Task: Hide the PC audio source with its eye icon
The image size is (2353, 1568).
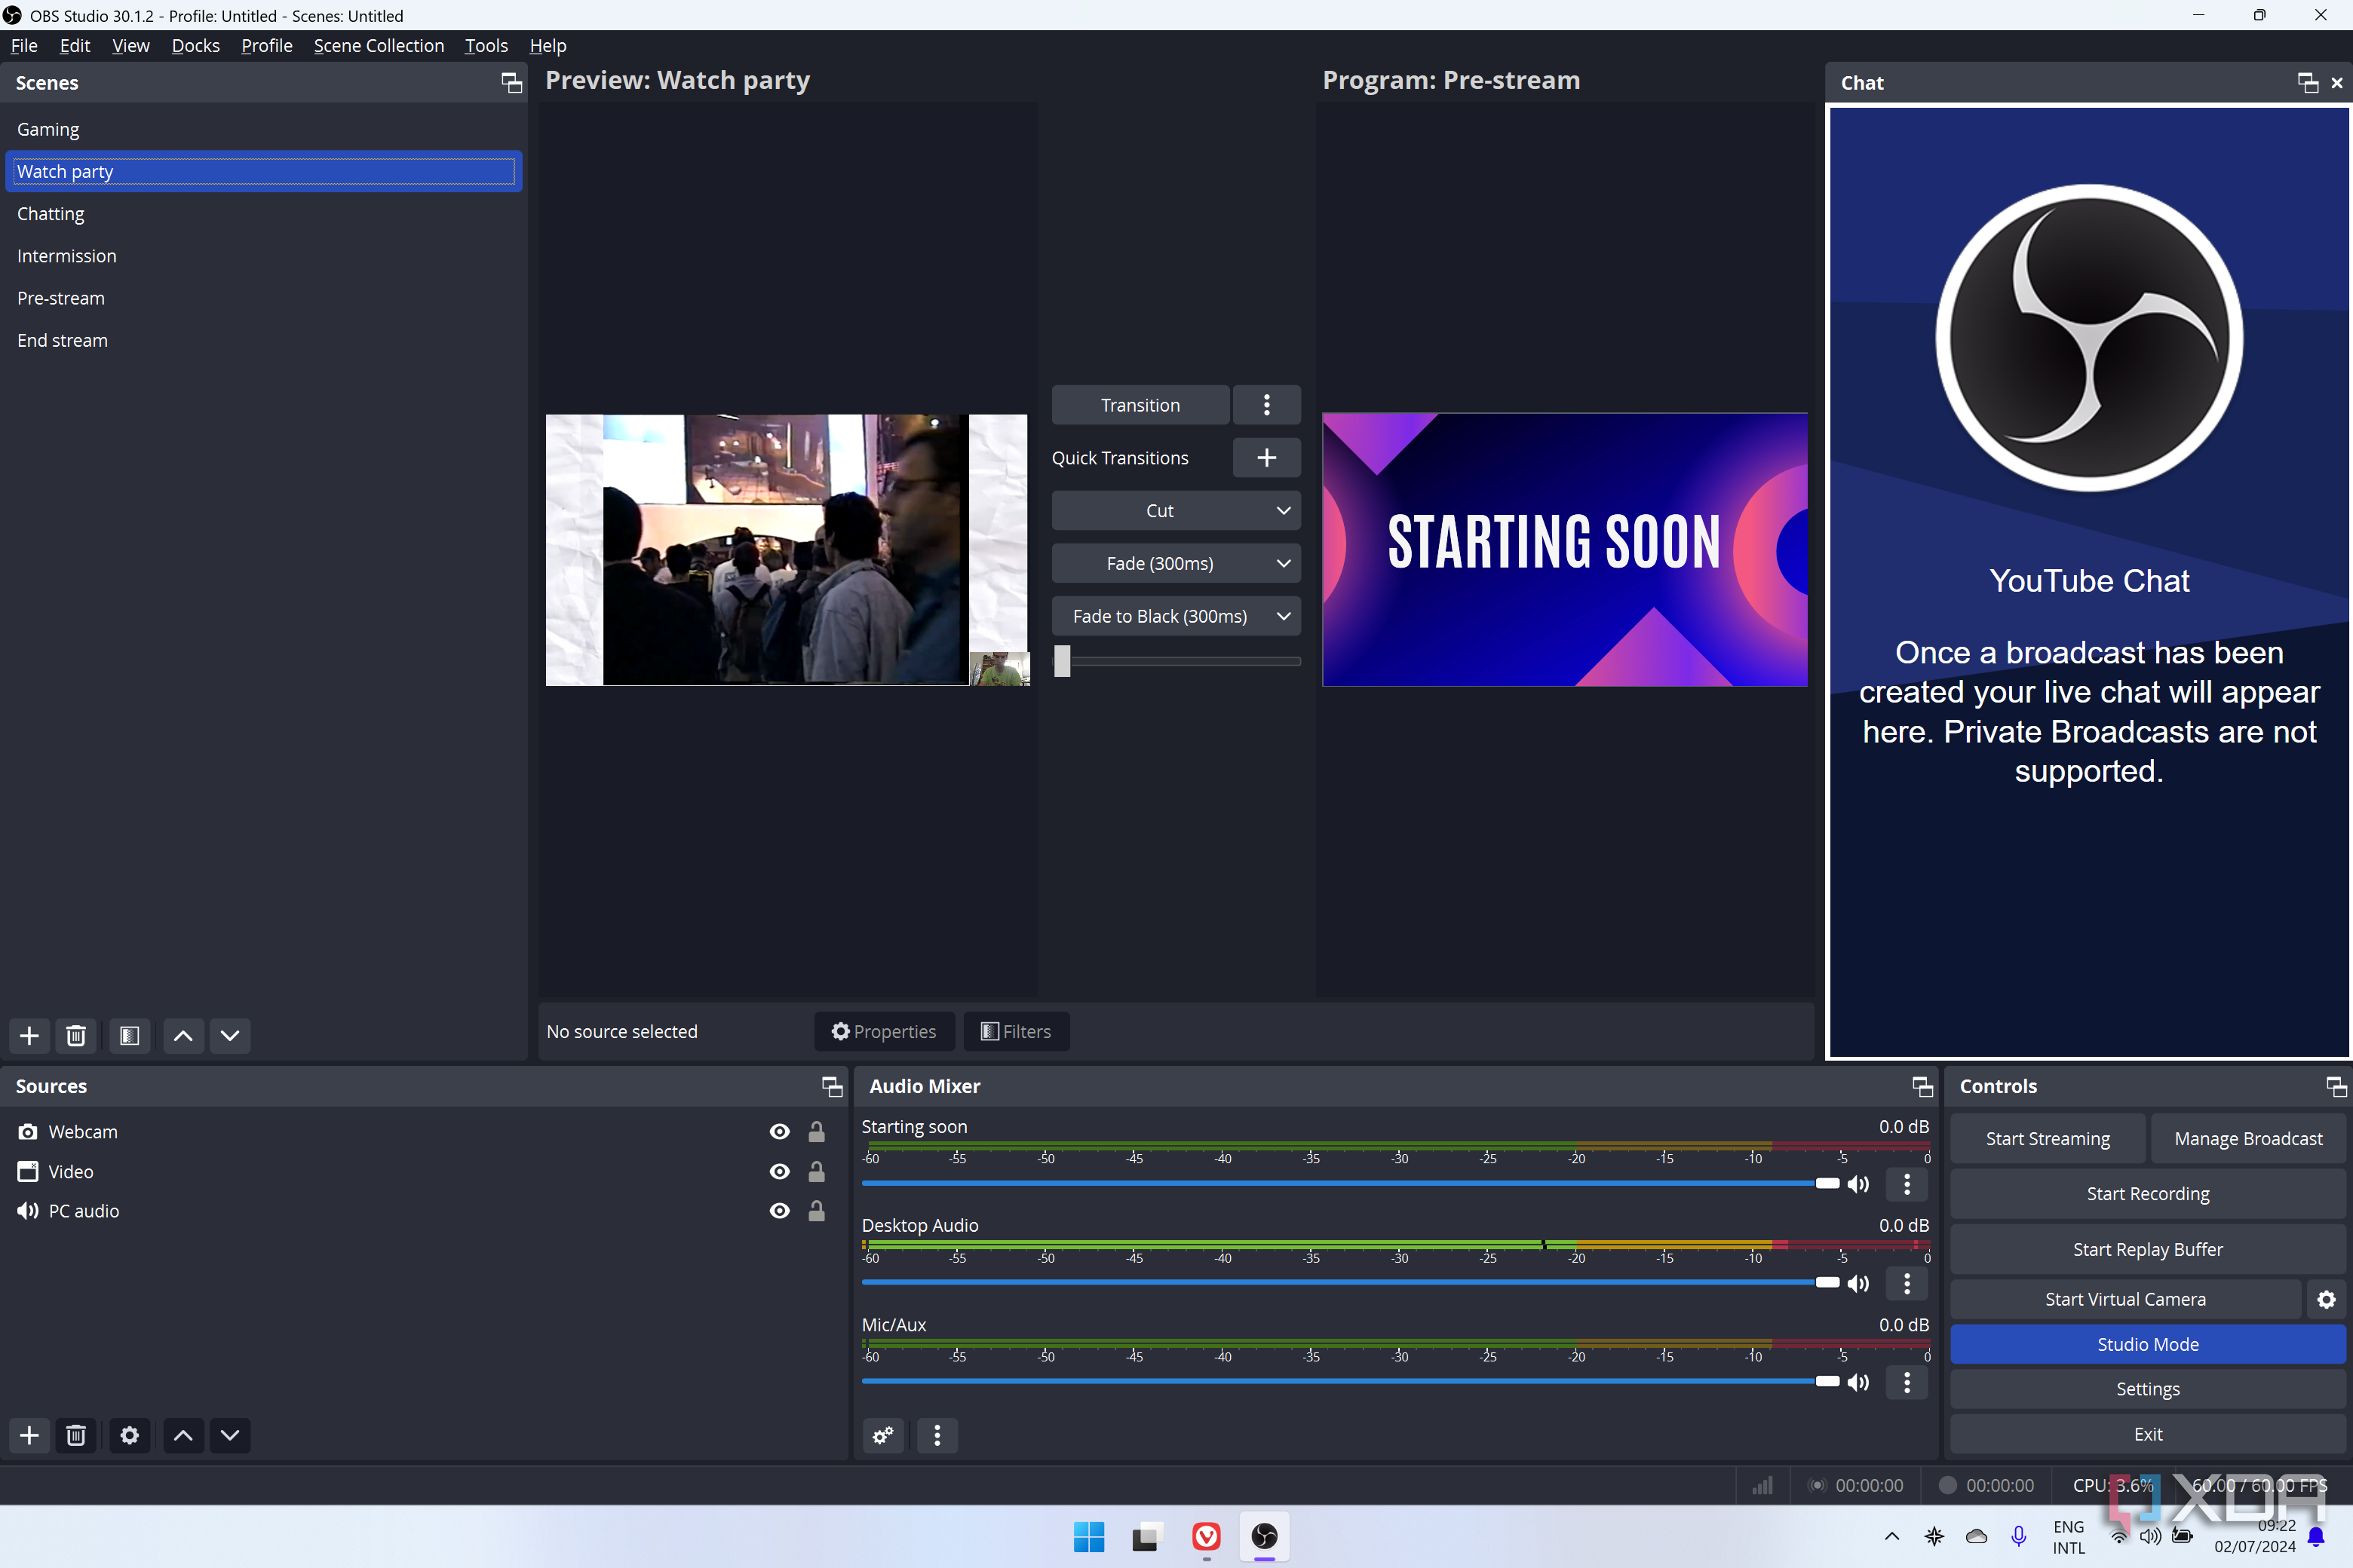Action: click(779, 1211)
